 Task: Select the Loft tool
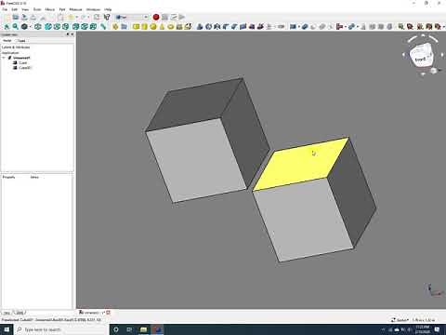pyautogui.click(x=252, y=27)
